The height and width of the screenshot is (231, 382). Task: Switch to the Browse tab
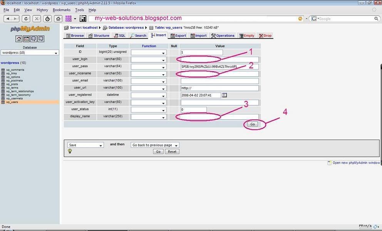tap(75, 35)
